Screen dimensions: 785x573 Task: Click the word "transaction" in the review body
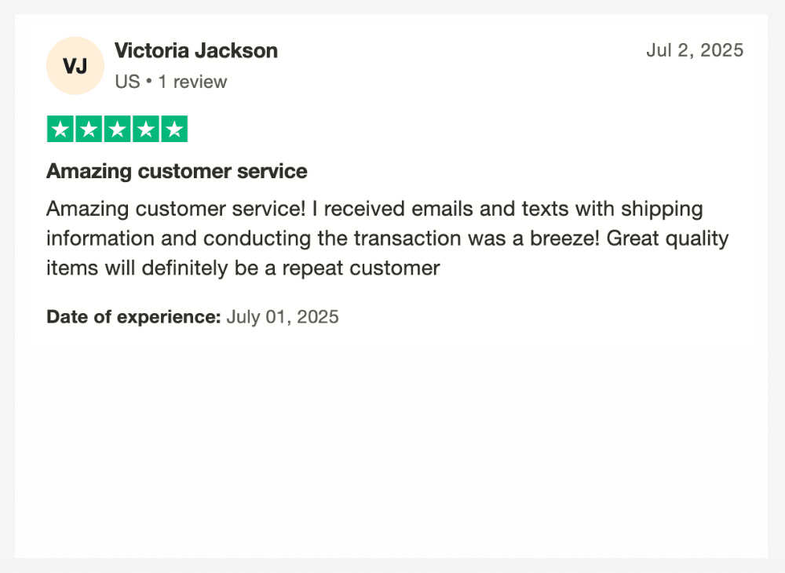pyautogui.click(x=407, y=238)
